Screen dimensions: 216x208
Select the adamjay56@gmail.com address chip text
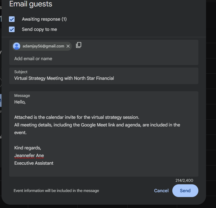43,46
